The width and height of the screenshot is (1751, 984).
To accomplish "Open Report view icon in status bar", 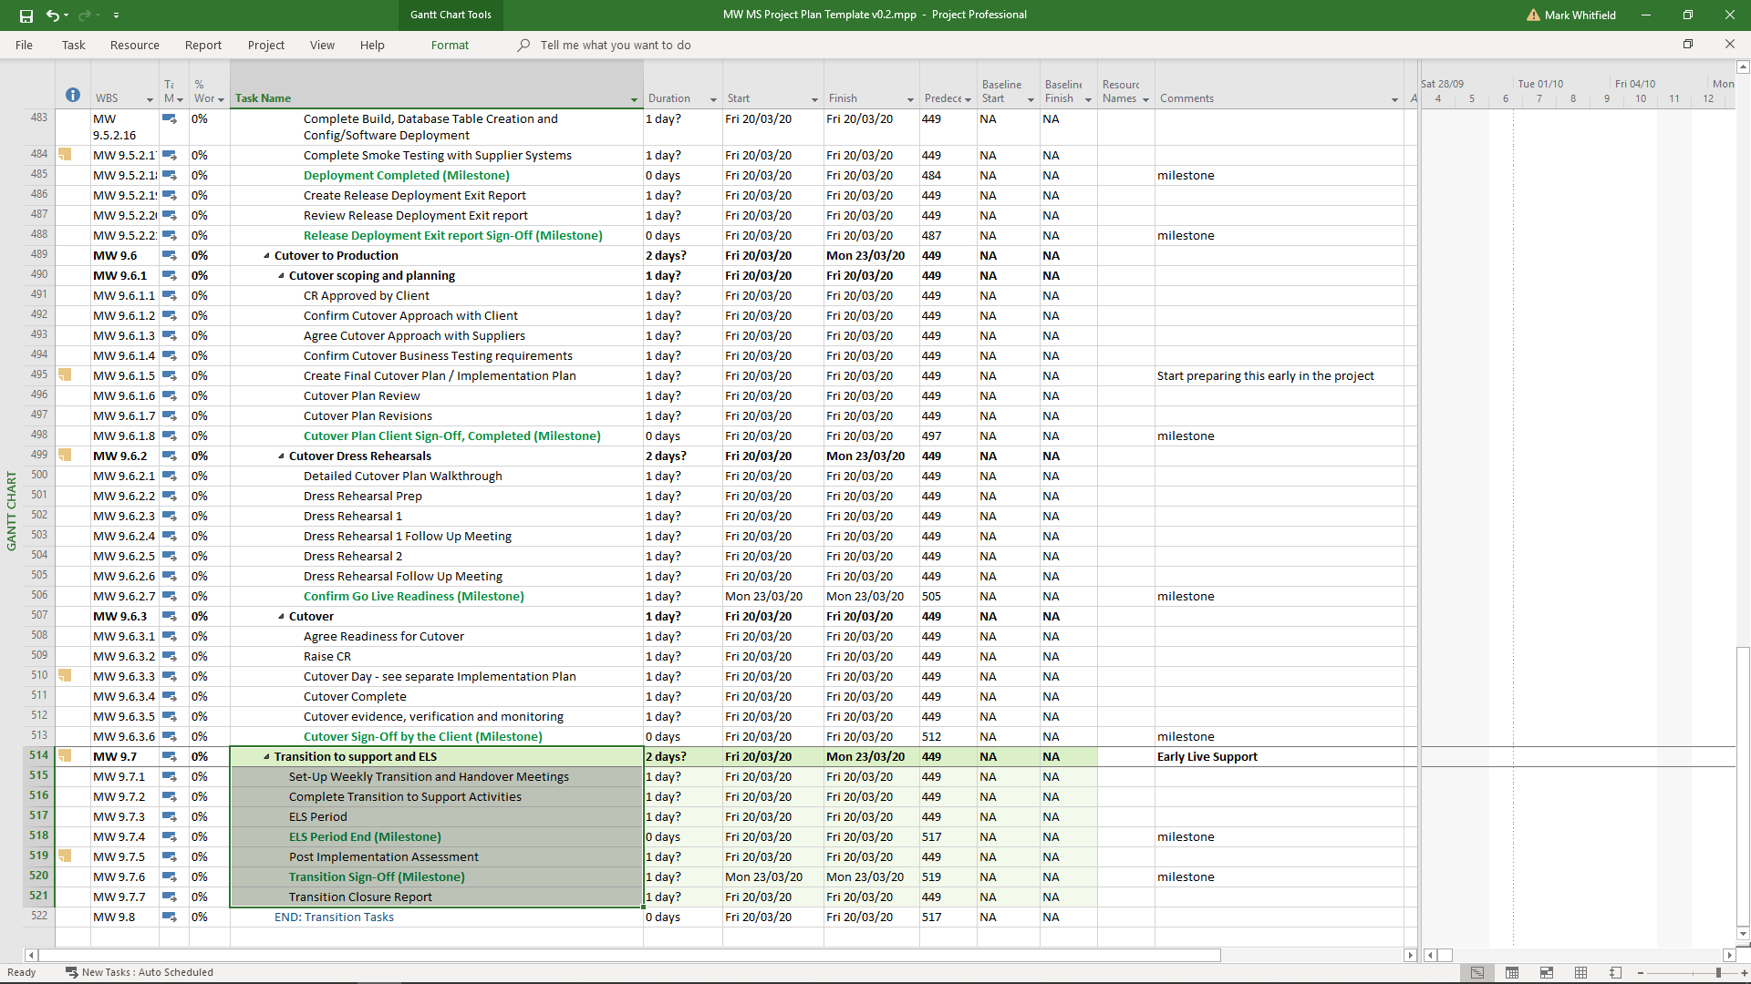I will tap(1615, 972).
